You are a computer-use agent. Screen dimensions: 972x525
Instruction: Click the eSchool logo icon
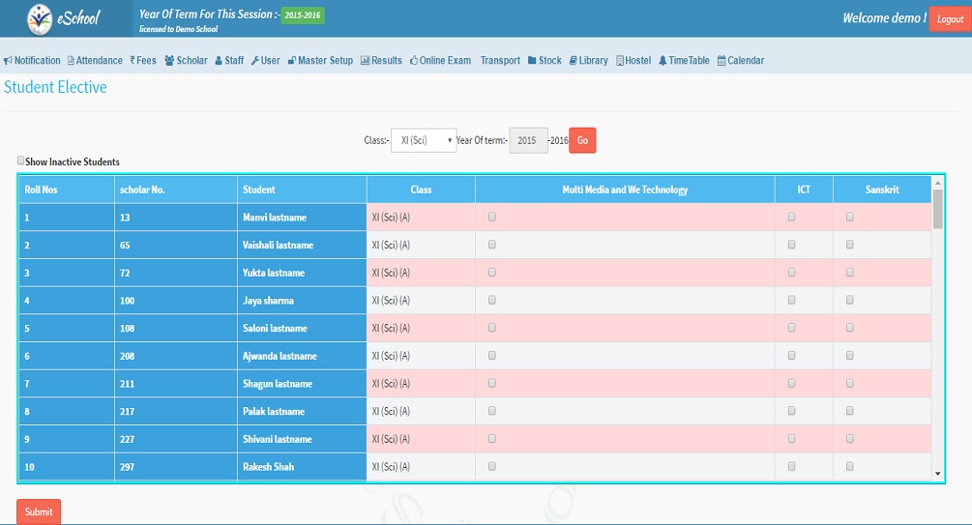41,17
